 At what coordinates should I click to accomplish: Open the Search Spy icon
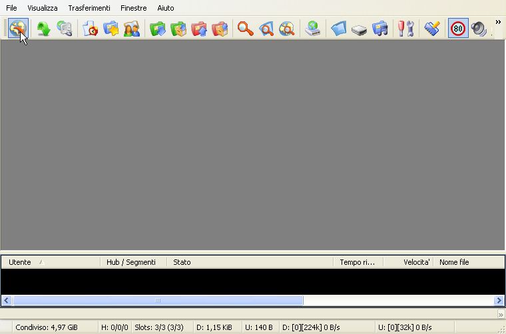coord(287,29)
